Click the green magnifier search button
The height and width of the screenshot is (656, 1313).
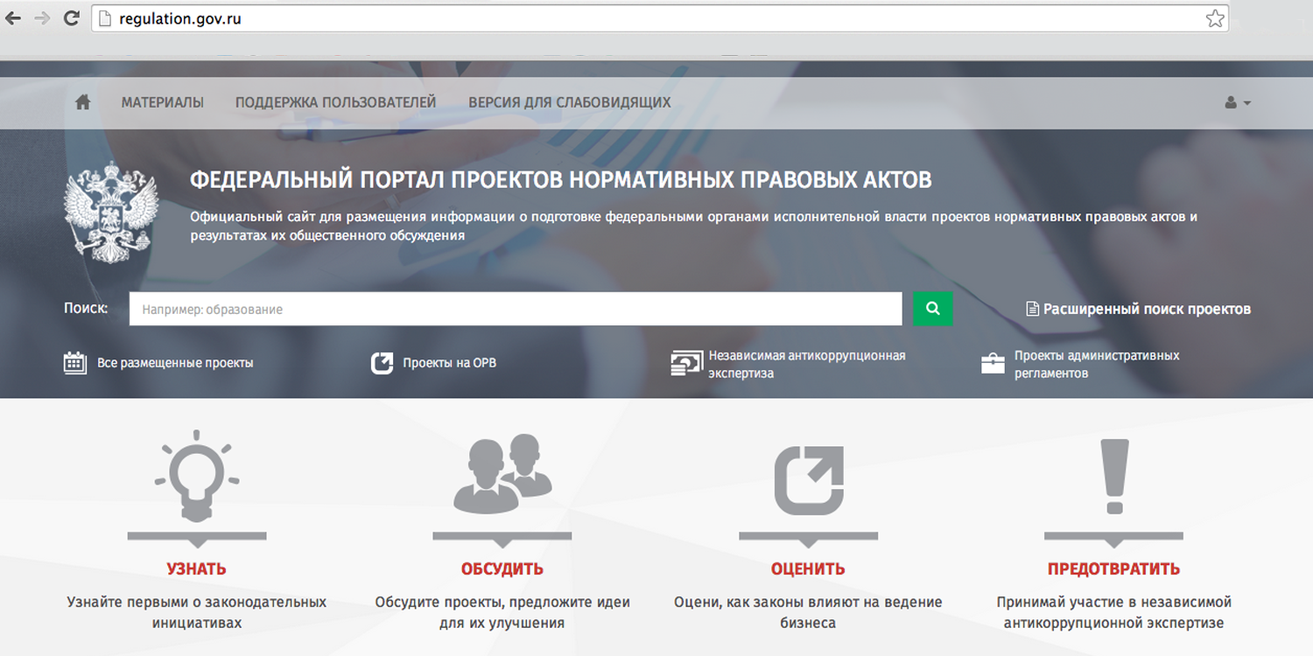pyautogui.click(x=932, y=309)
